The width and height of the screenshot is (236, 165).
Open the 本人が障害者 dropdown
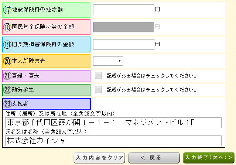(x=108, y=61)
